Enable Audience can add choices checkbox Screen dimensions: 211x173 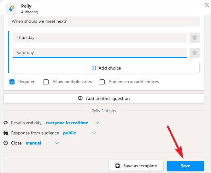(102, 82)
